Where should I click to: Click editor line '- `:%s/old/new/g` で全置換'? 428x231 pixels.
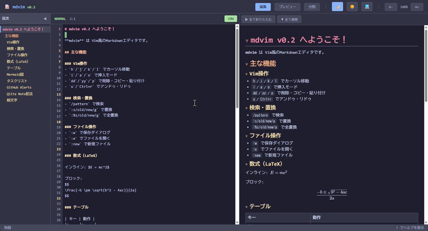(x=91, y=115)
